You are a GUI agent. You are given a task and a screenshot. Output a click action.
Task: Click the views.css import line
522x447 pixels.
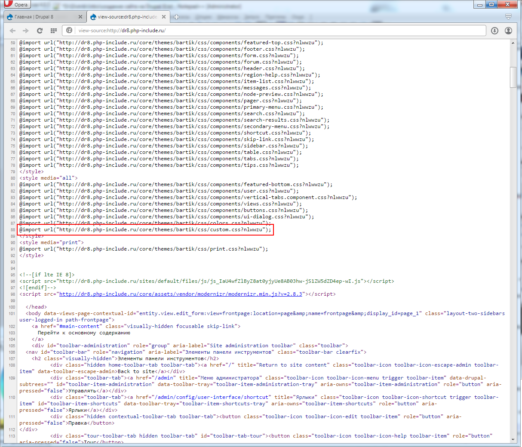(160, 204)
